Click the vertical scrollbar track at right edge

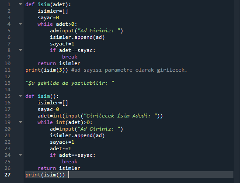pos(237,91)
